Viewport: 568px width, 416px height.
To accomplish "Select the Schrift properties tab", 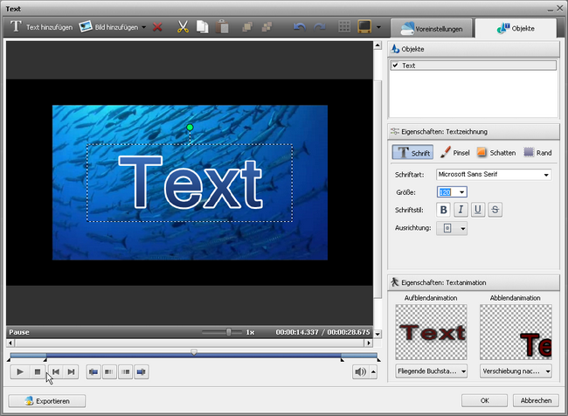I will pos(412,153).
